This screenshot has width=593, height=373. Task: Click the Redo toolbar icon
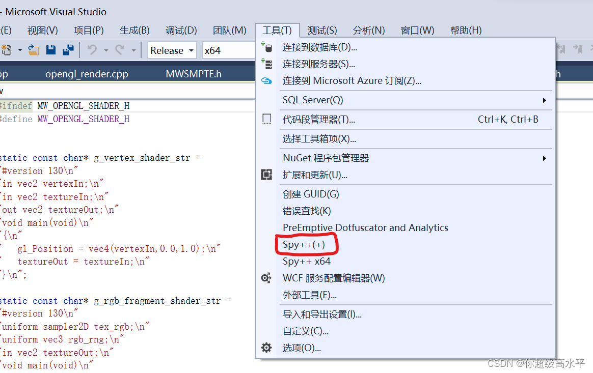tap(120, 50)
